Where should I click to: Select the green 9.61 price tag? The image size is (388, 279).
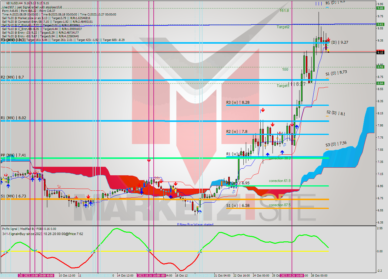coord(380,24)
